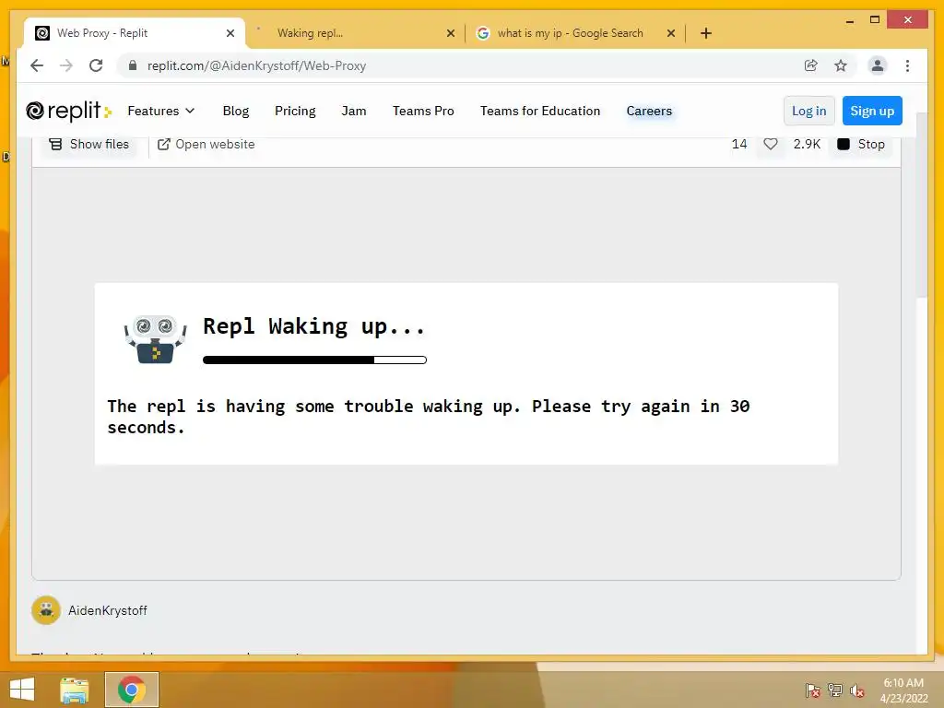Screen dimensions: 944x708
Task: Click the sleepy robot image
Action: [155, 339]
